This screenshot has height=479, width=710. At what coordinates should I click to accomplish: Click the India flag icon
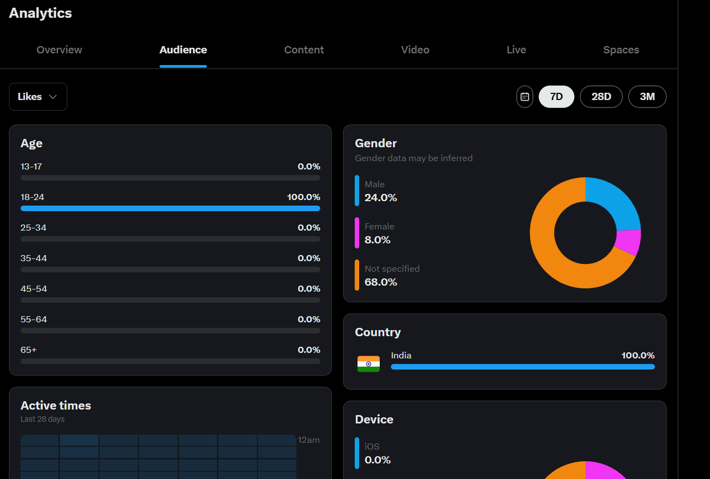[x=369, y=364]
